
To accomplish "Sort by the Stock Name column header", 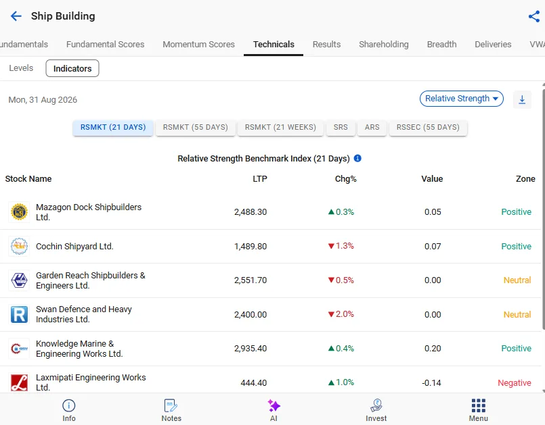I will [28, 178].
